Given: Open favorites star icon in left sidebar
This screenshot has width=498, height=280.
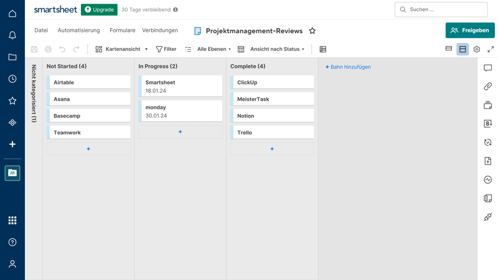Looking at the screenshot, I should tap(12, 101).
